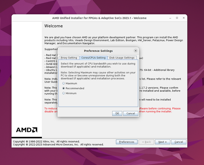Click the Xilinx copyright 1986-2022 line
This screenshot has height=165, width=204.
tap(46, 141)
